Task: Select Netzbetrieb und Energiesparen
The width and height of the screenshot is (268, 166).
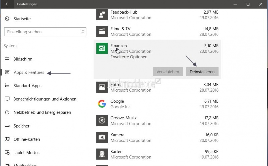Action: 42,112
